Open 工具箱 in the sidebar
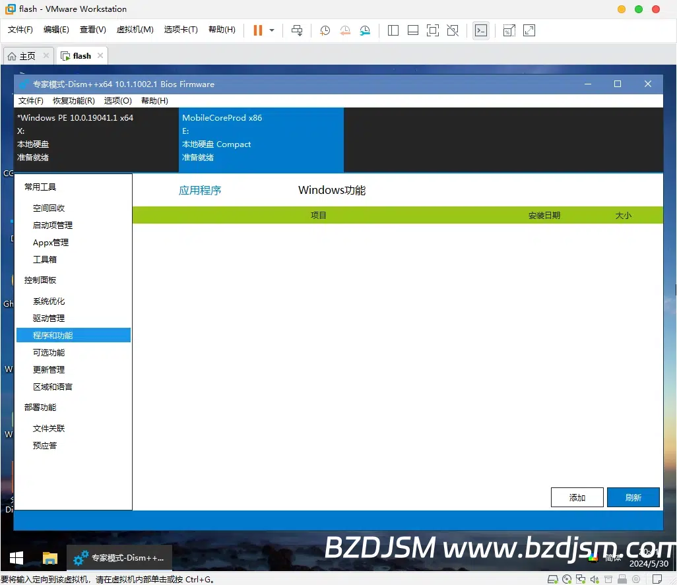Viewport: 677px width, 585px height. [x=44, y=259]
